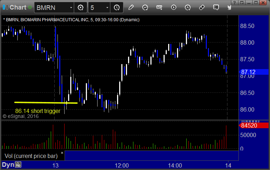Click the 86.00 price axis label
The height and width of the screenshot is (170, 270).
[x=247, y=109]
